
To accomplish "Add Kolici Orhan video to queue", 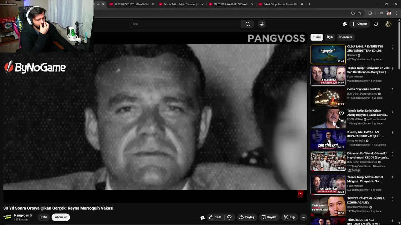I will [x=341, y=120].
